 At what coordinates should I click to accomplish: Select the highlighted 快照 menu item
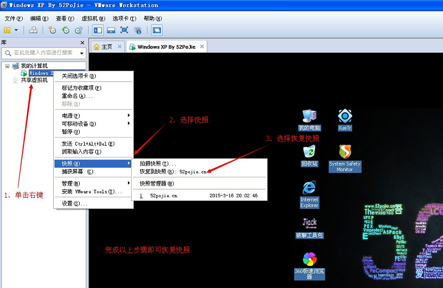click(x=93, y=163)
